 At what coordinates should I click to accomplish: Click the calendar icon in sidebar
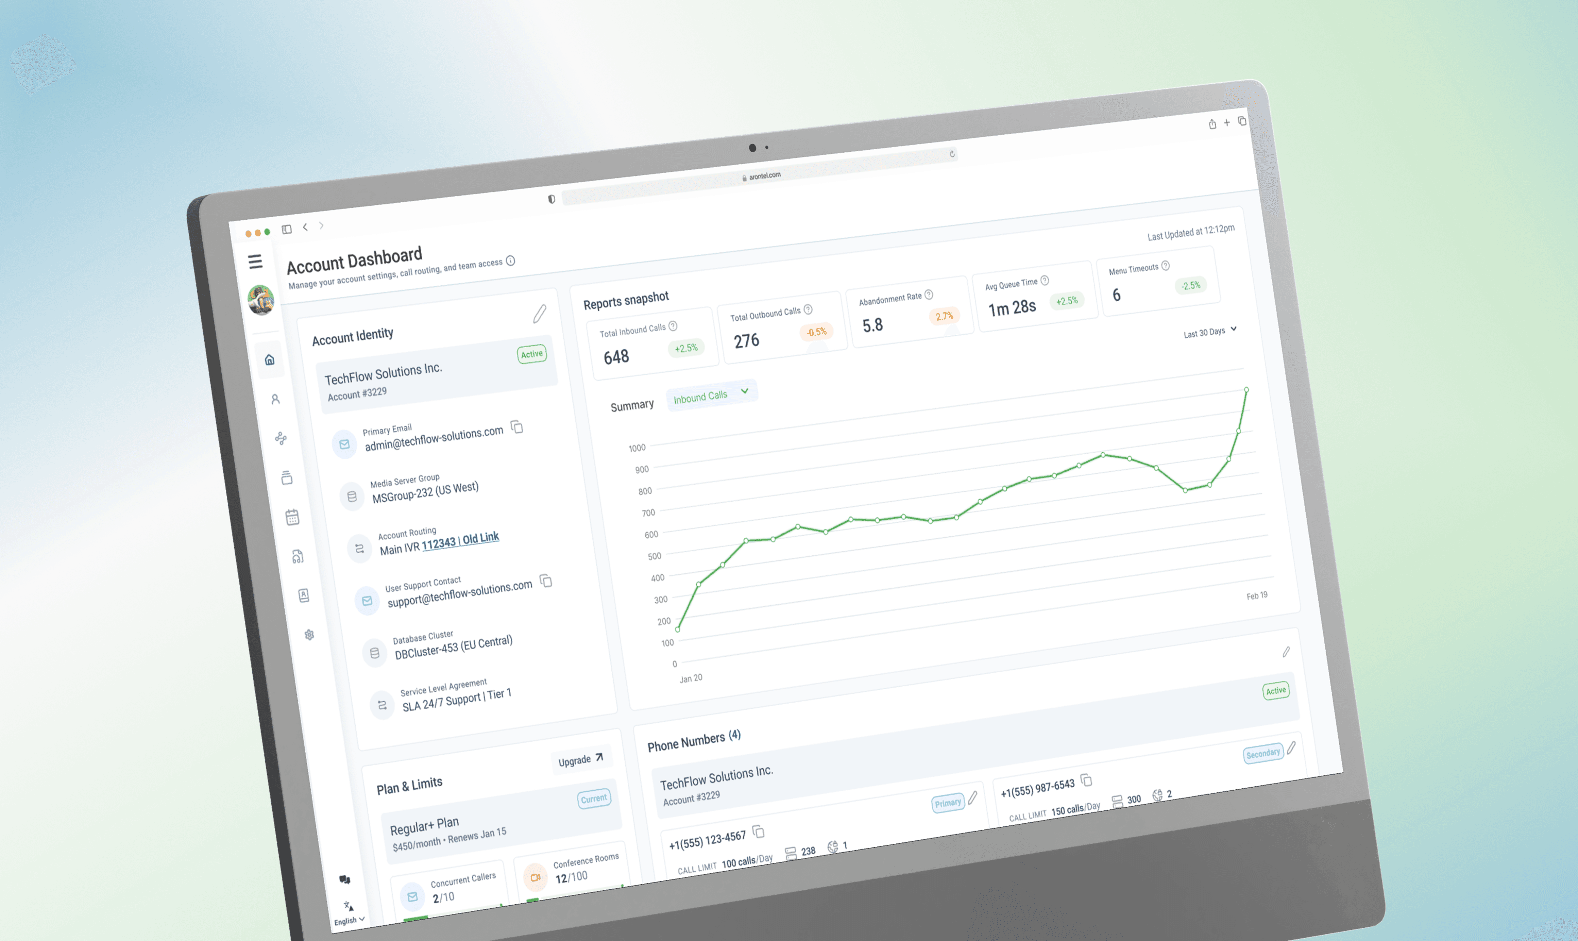292,517
